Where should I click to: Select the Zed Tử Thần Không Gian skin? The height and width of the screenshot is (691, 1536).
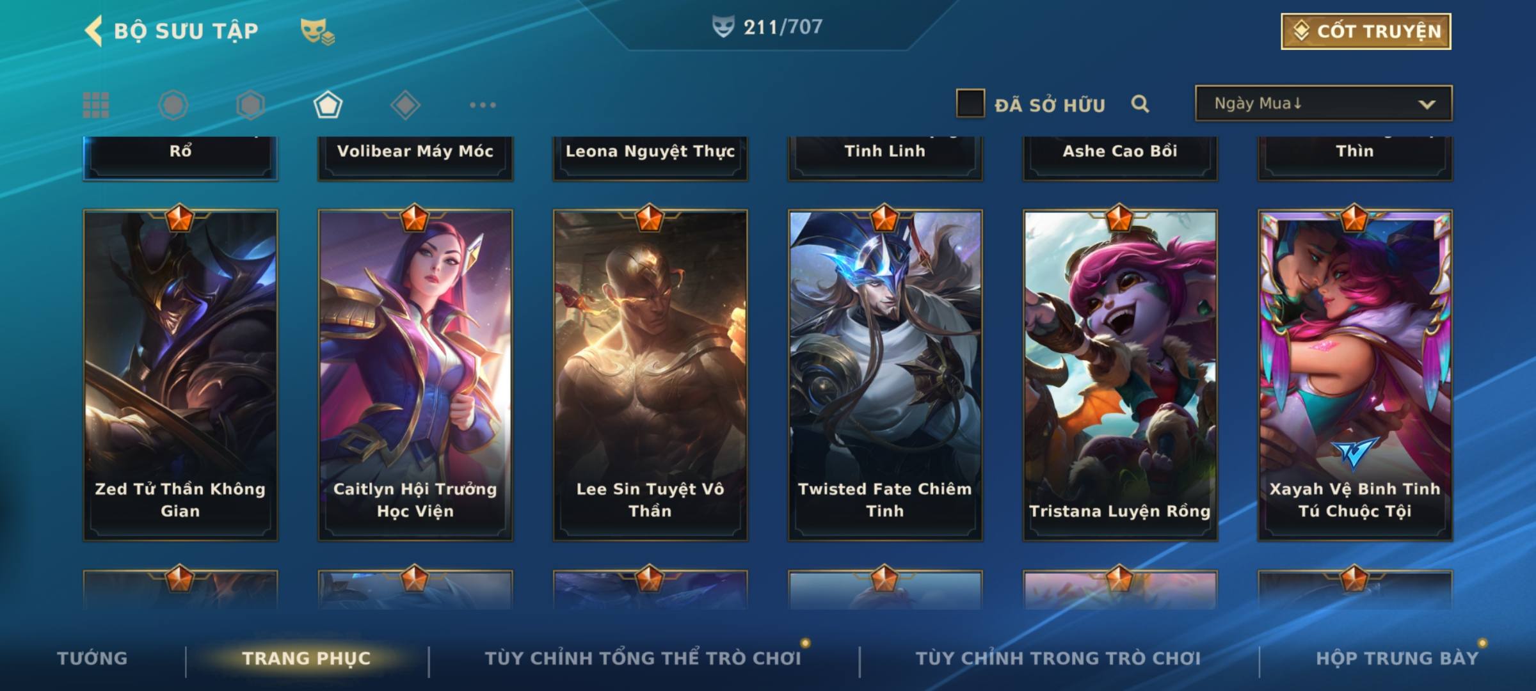click(x=180, y=375)
